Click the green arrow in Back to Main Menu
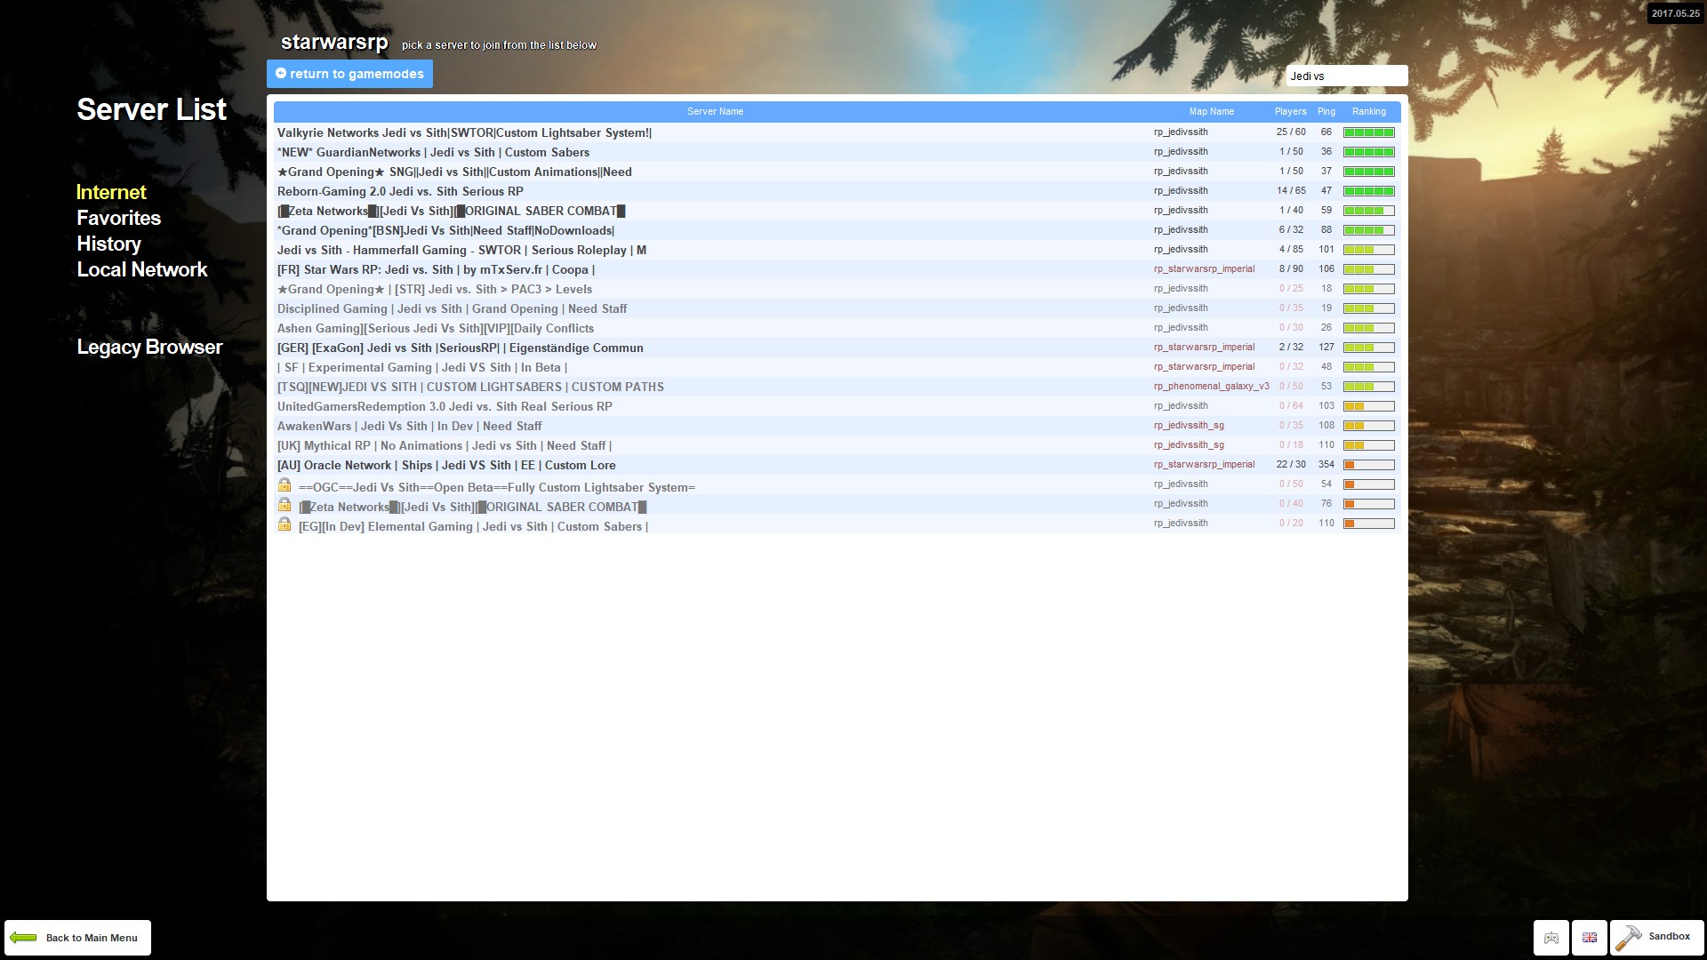Viewport: 1707px width, 960px height. coord(24,938)
